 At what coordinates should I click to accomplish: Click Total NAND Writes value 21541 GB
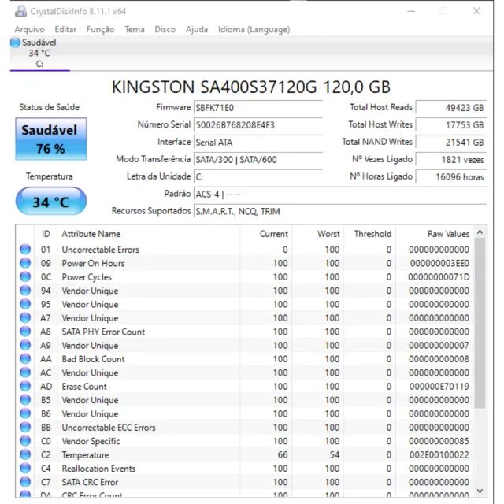pos(451,142)
